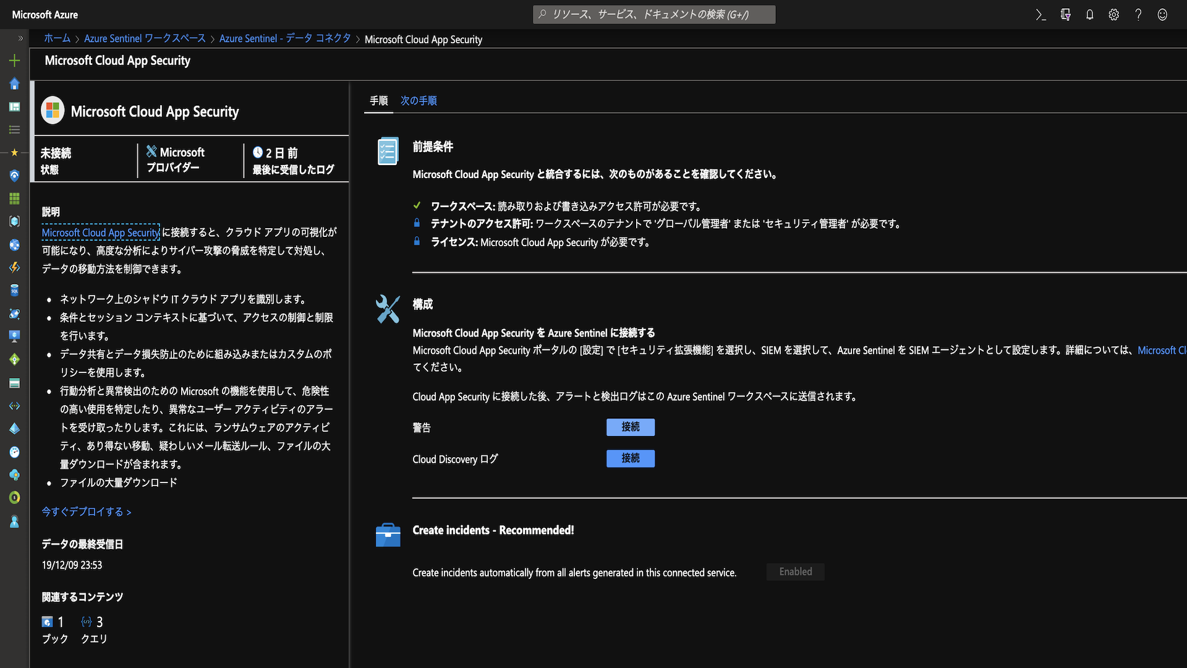Open portal settings gear icon
This screenshot has width=1187, height=668.
(1113, 15)
